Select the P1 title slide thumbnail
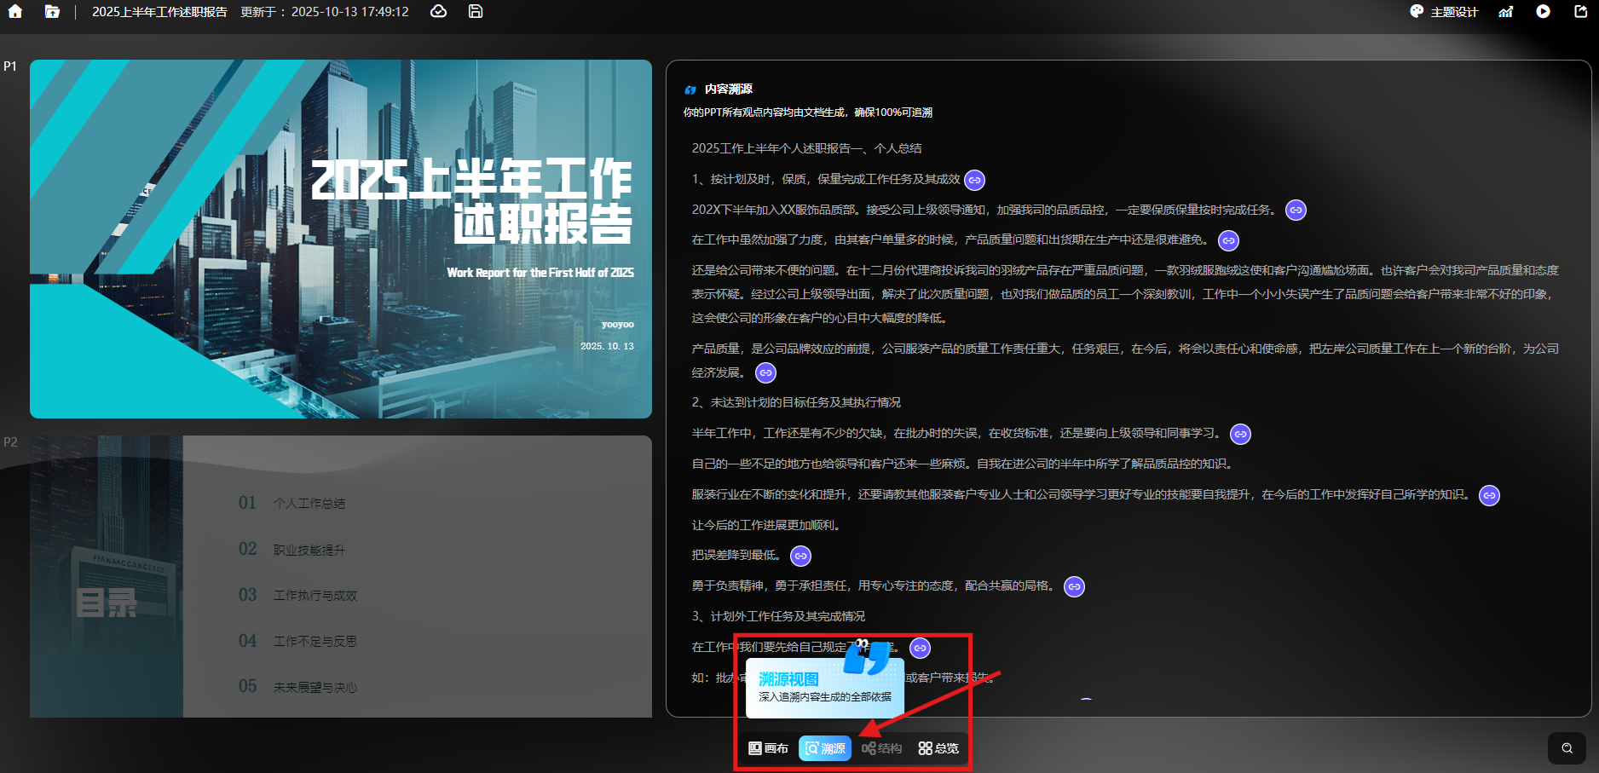 340,239
